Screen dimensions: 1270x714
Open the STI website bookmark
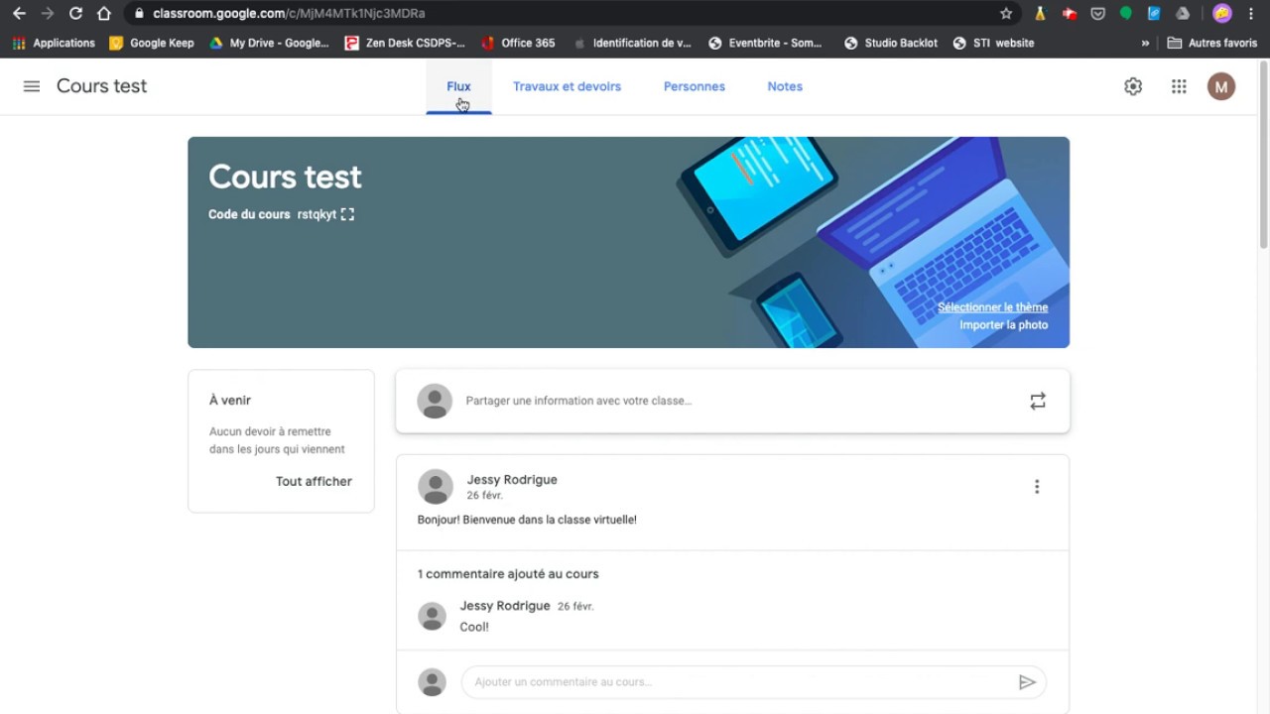(993, 44)
